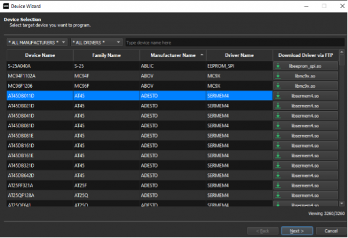
Task: Click download icon in AT45DB161D row
Action: point(278,145)
